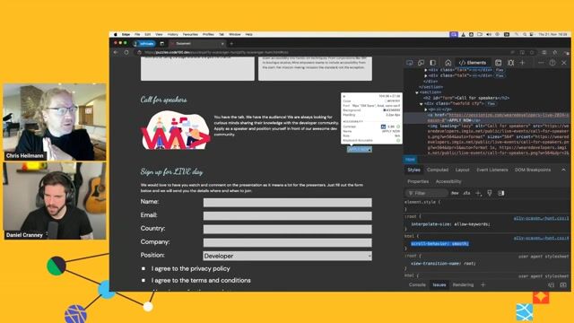Expand second div class talk node
574x323 pixels.
tap(425, 75)
